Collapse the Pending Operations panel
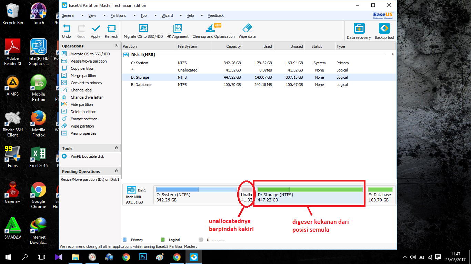The width and height of the screenshot is (471, 264). [x=116, y=171]
